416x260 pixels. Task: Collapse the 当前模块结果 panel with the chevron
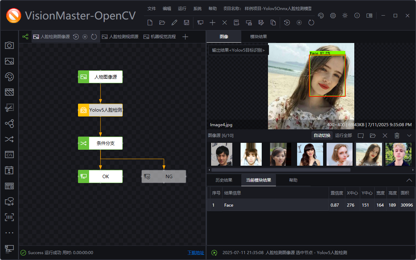[x=409, y=180]
